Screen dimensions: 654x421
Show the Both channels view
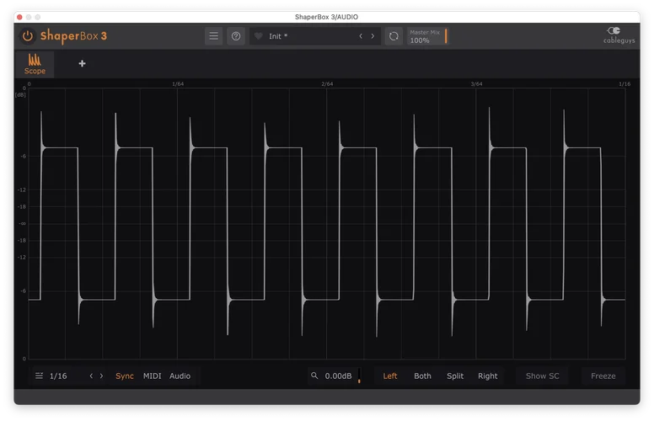pos(422,376)
